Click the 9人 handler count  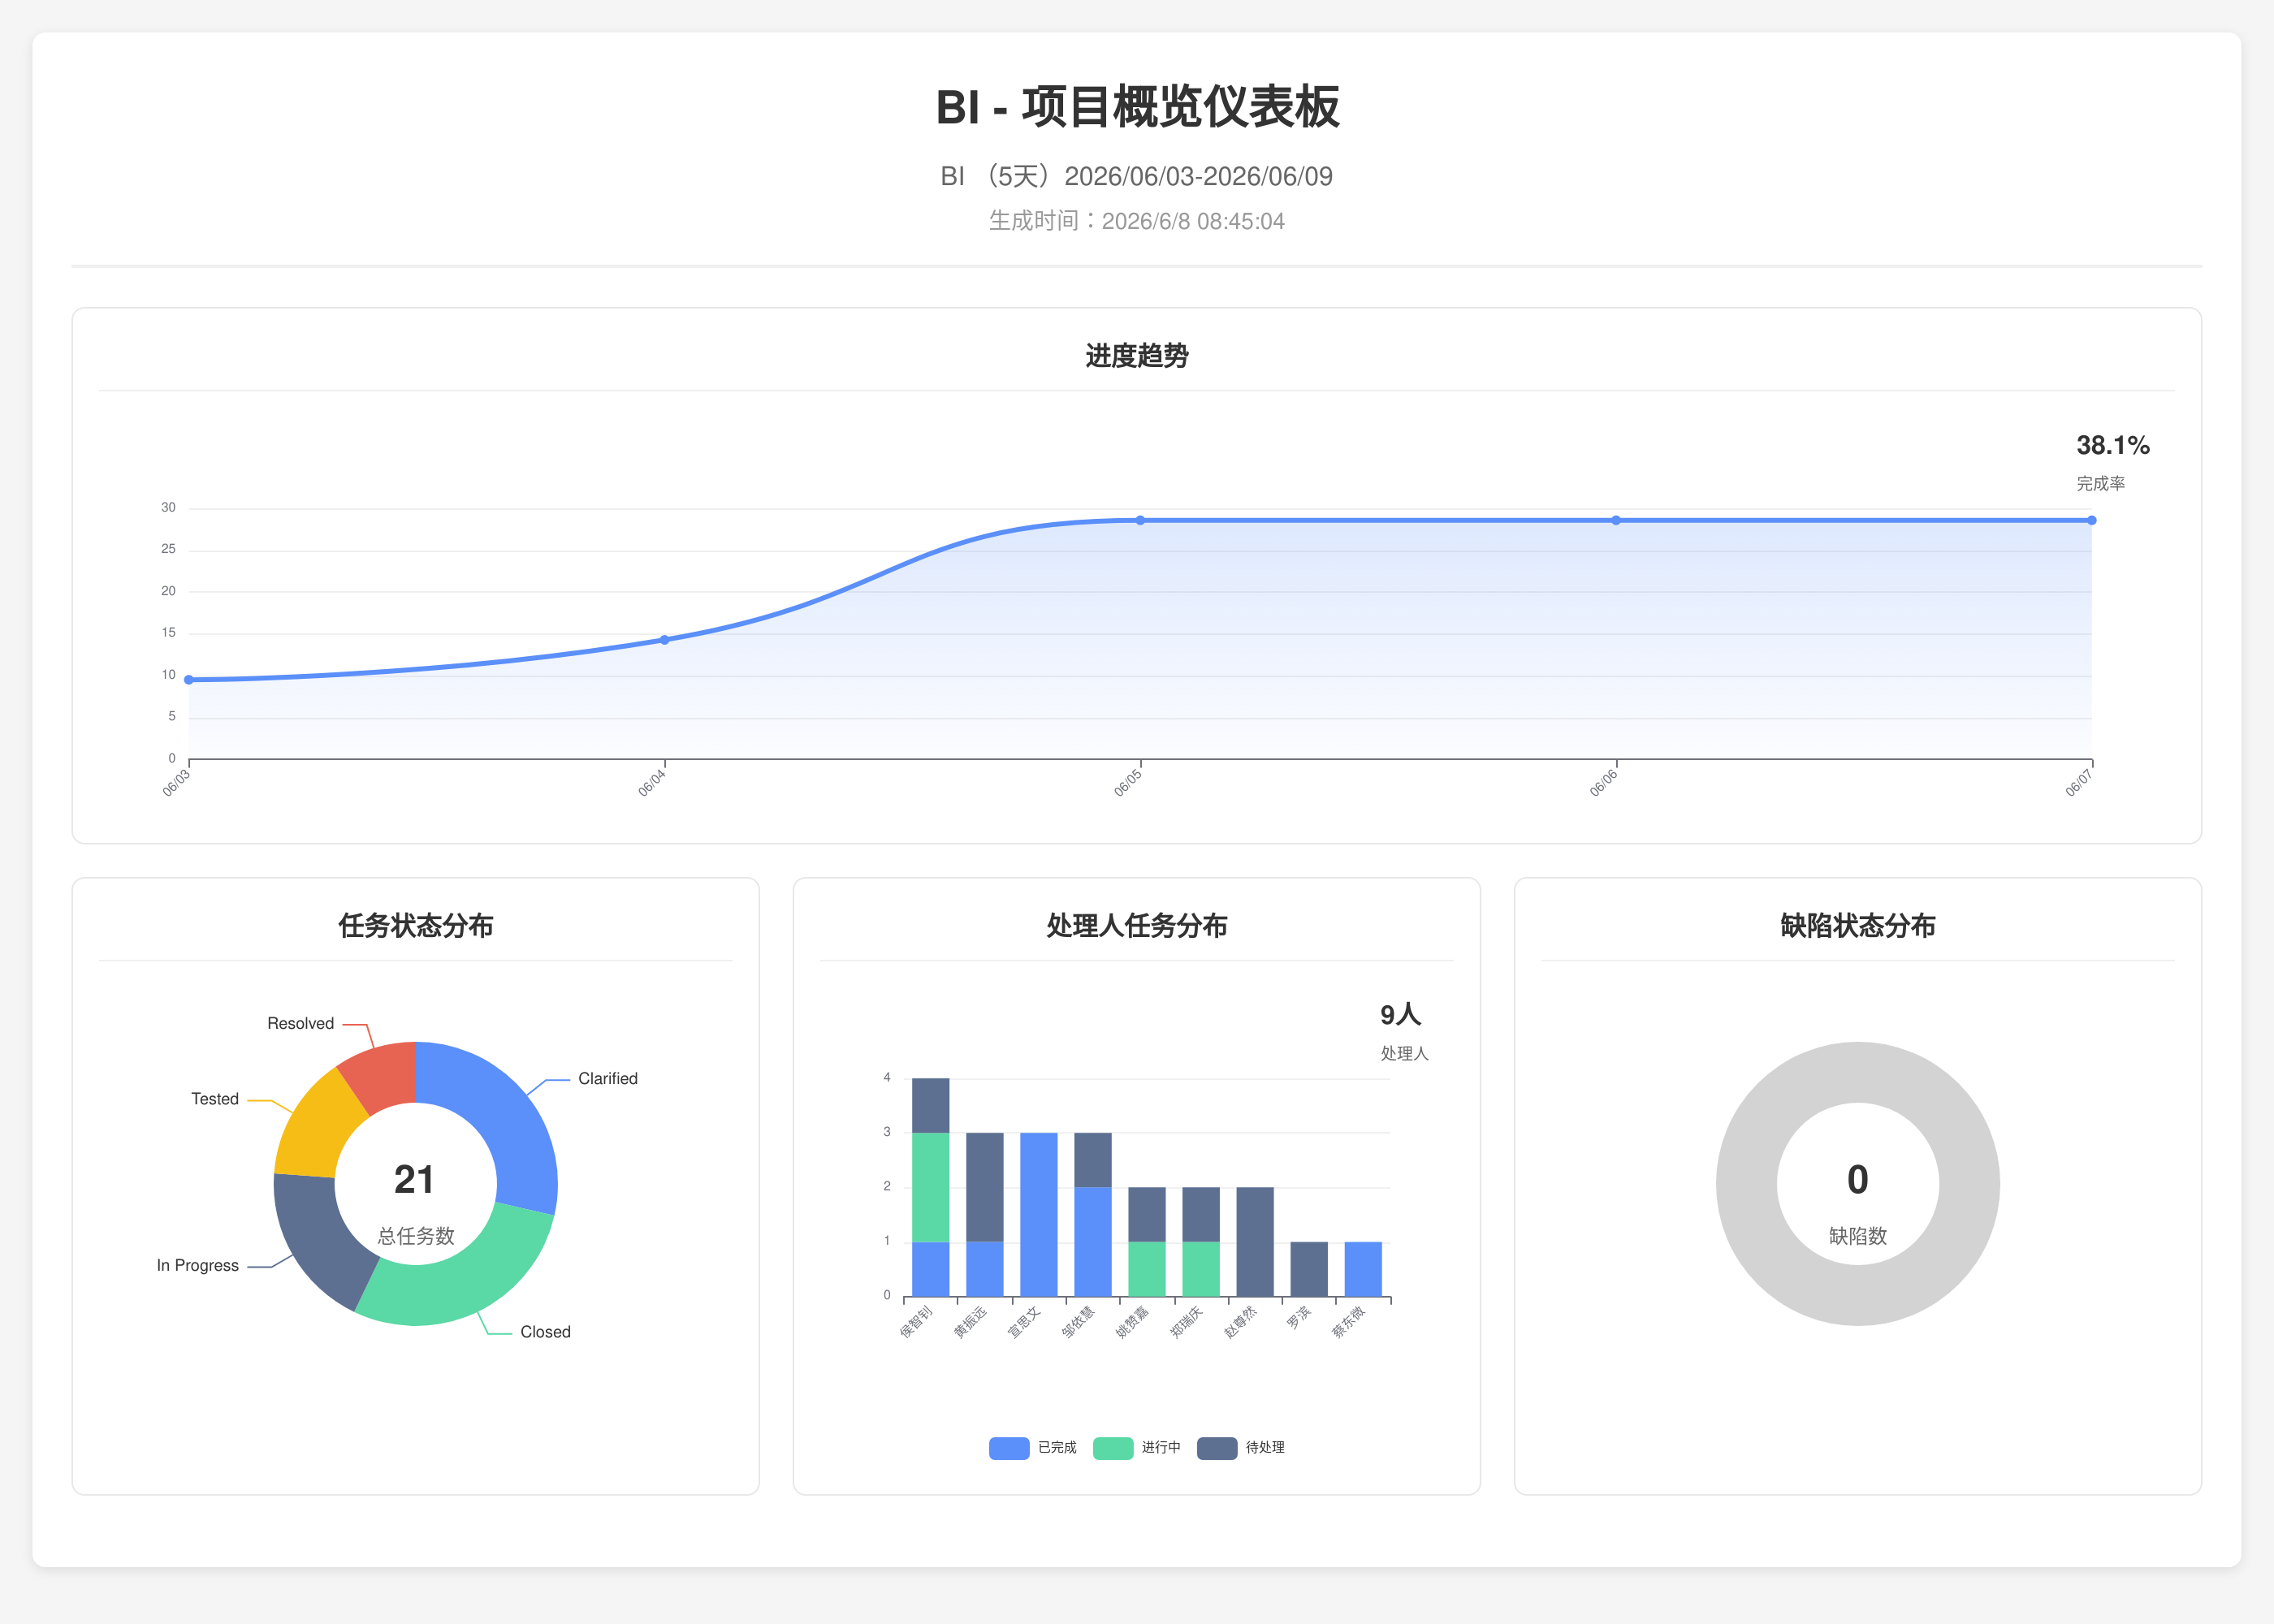coord(1400,1015)
